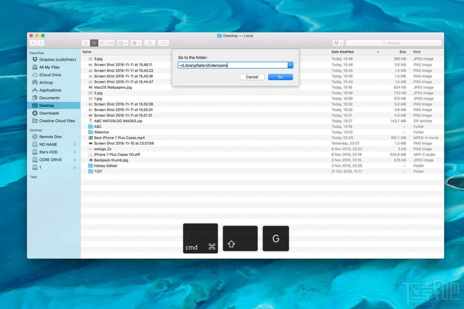
Task: Switch to Cover Flow view
Action: 110,43
